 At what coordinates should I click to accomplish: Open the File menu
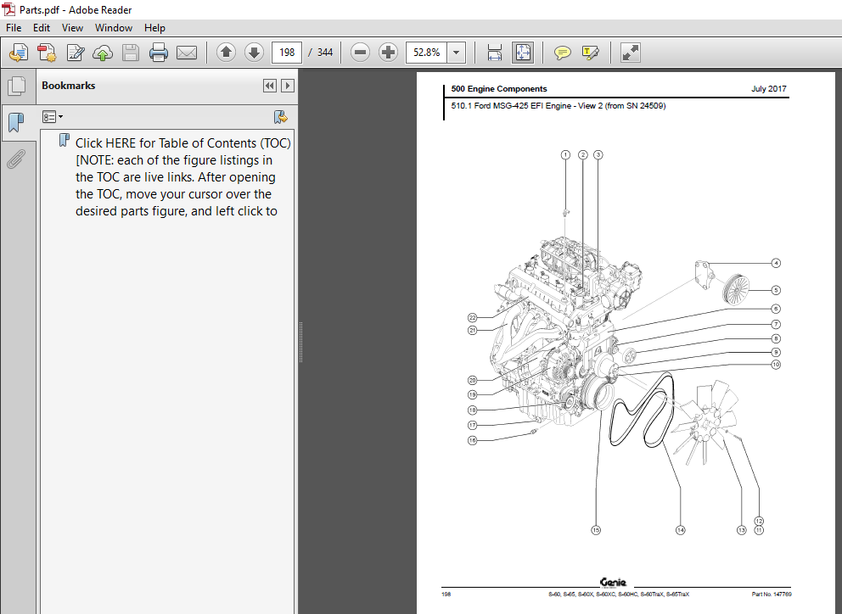click(x=14, y=28)
